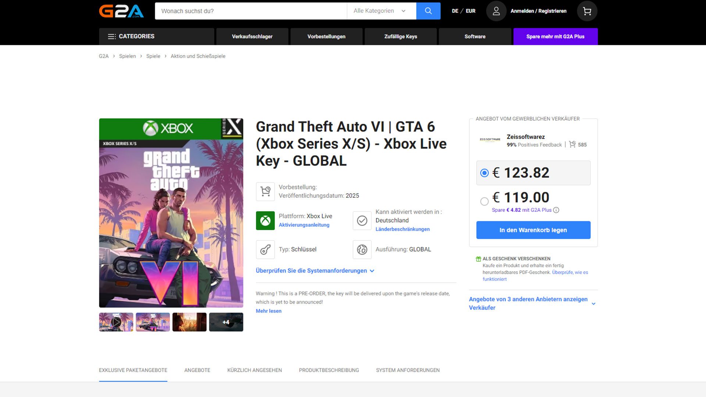Image resolution: width=706 pixels, height=397 pixels.
Task: Expand Überprüfen Sie die Systemanforderungen
Action: pyautogui.click(x=315, y=271)
